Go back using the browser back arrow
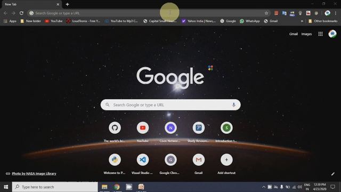 (x=5, y=13)
